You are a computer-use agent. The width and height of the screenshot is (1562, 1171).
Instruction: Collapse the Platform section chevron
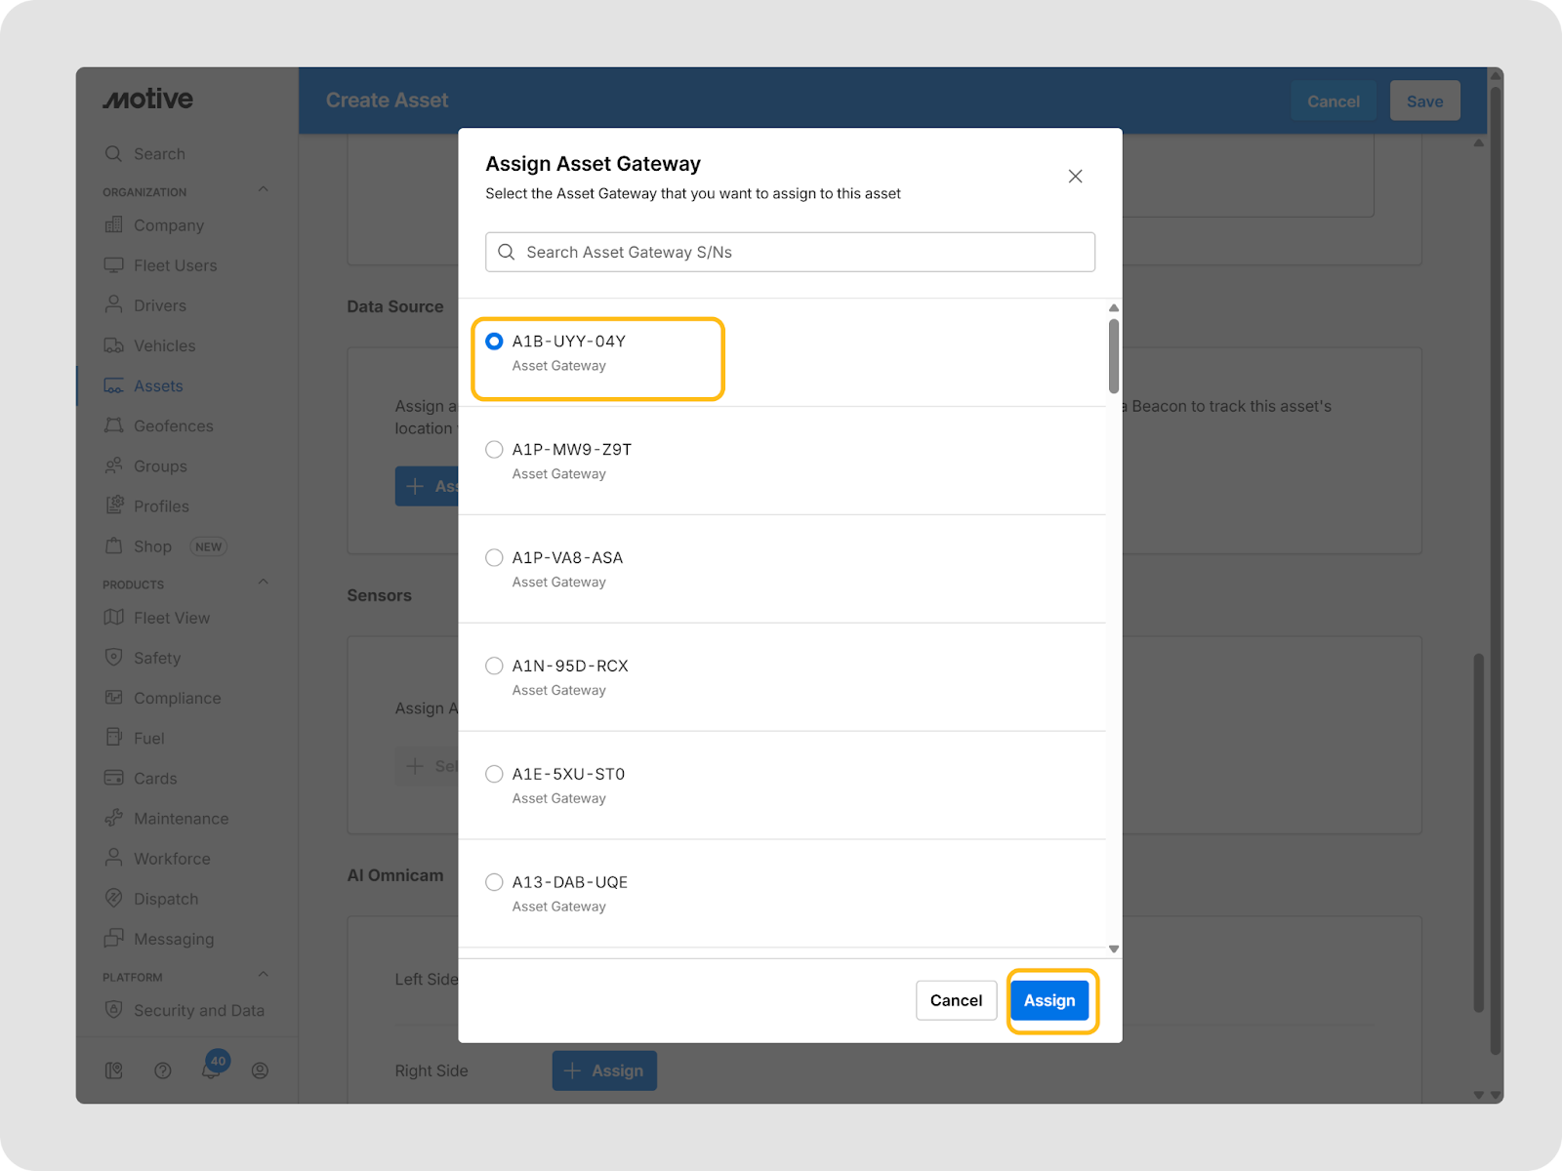coord(263,975)
